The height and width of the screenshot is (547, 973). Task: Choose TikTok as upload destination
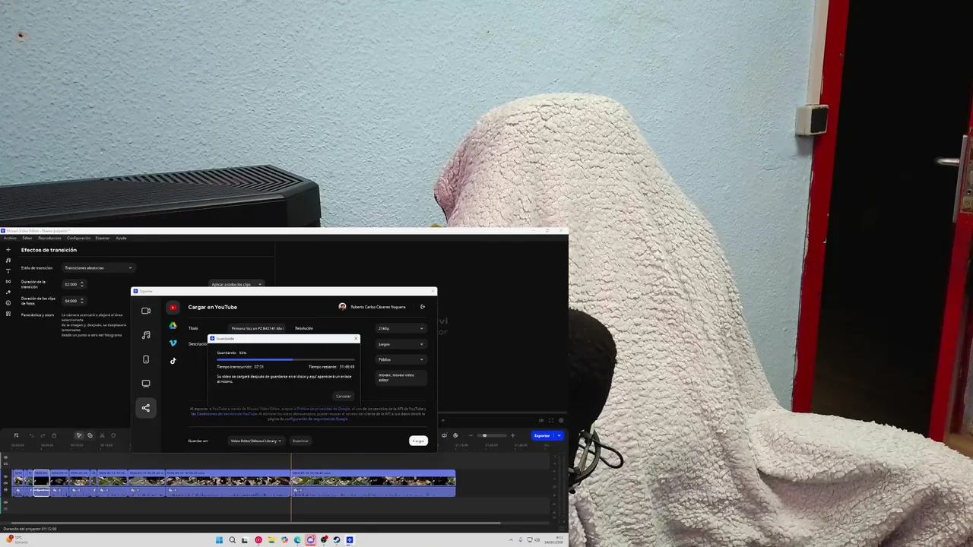(x=173, y=361)
